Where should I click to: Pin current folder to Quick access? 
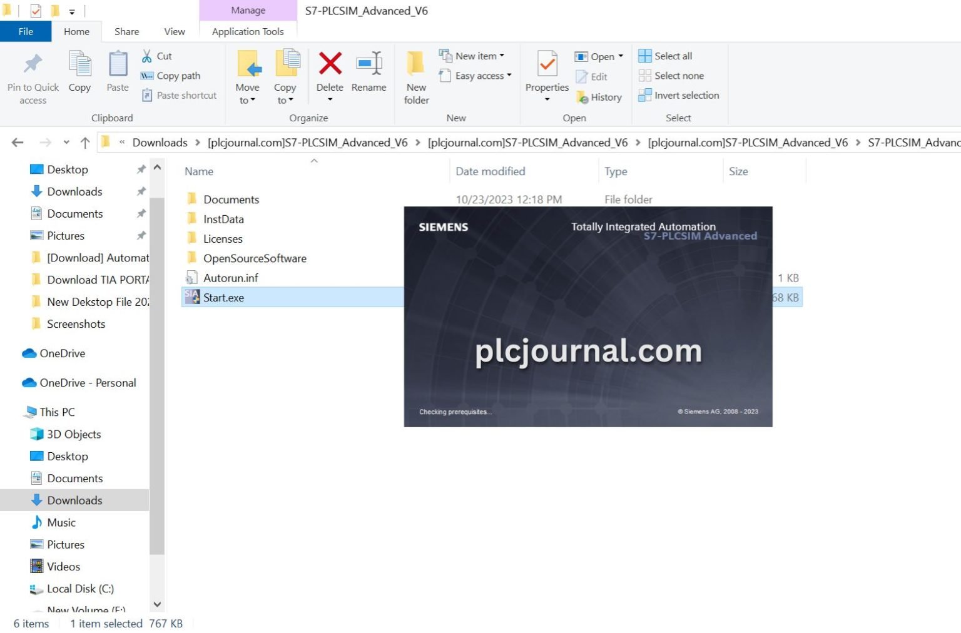point(32,74)
